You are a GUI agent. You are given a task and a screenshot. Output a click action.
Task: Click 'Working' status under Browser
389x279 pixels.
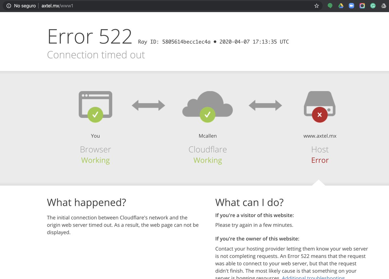point(95,160)
